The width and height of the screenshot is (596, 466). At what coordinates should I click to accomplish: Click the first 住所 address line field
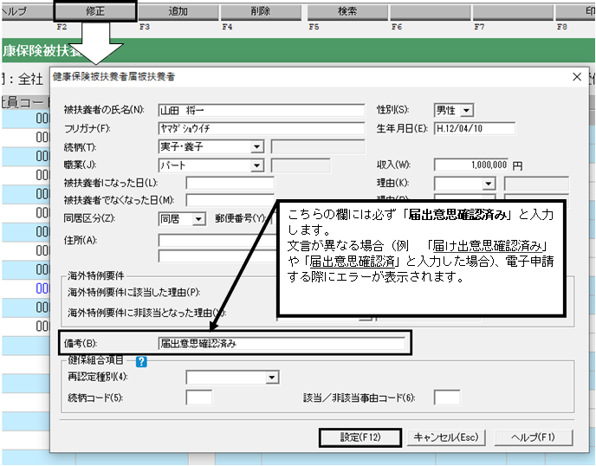point(217,241)
